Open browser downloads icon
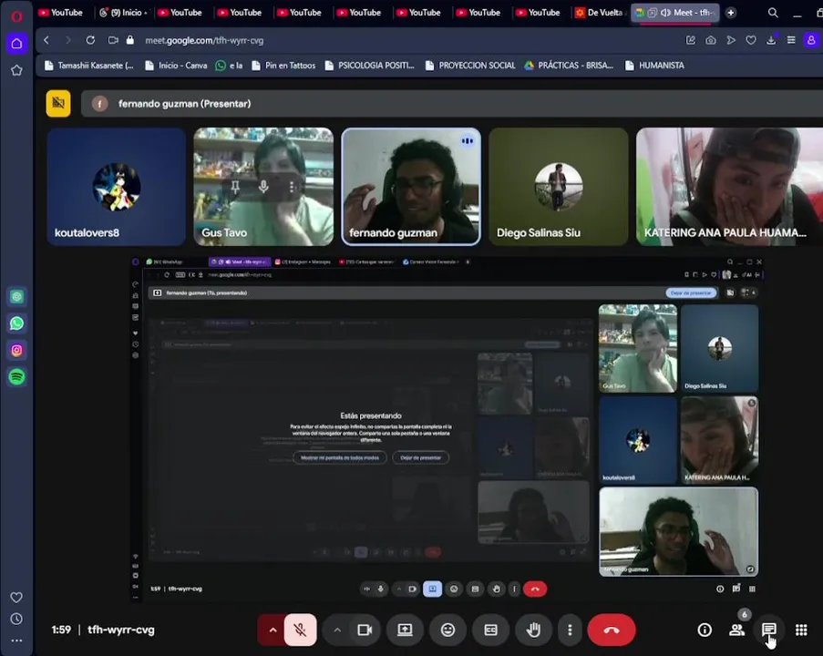823x656 pixels. pos(771,40)
